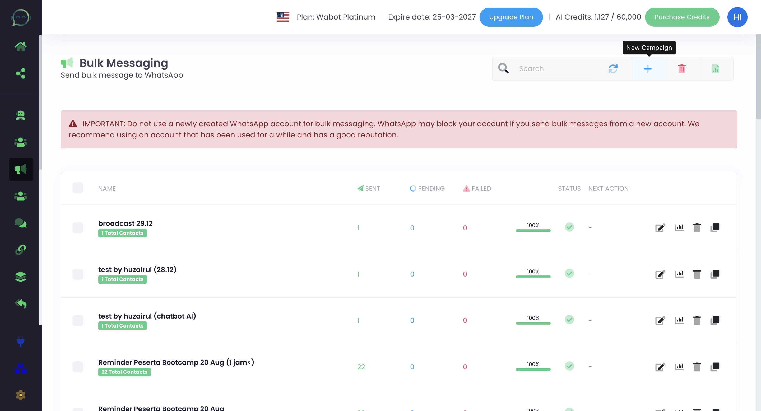This screenshot has height=411, width=761.
Task: Click the New Campaign plus icon
Action: (x=648, y=69)
